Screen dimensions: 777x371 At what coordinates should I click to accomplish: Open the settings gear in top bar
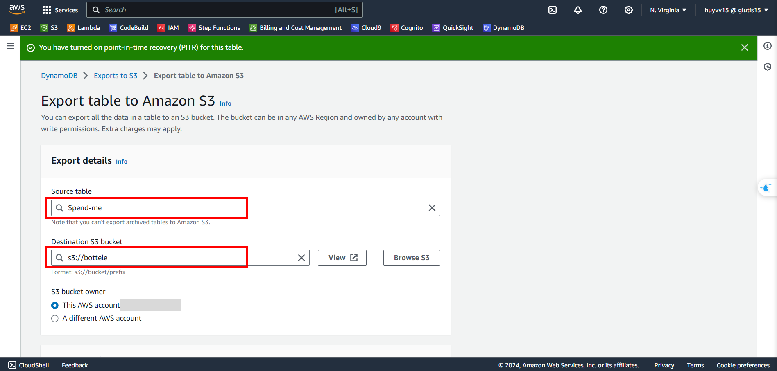629,10
